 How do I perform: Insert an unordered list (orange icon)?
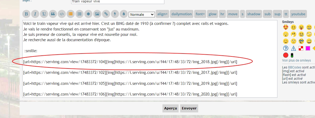[x=71, y=14]
